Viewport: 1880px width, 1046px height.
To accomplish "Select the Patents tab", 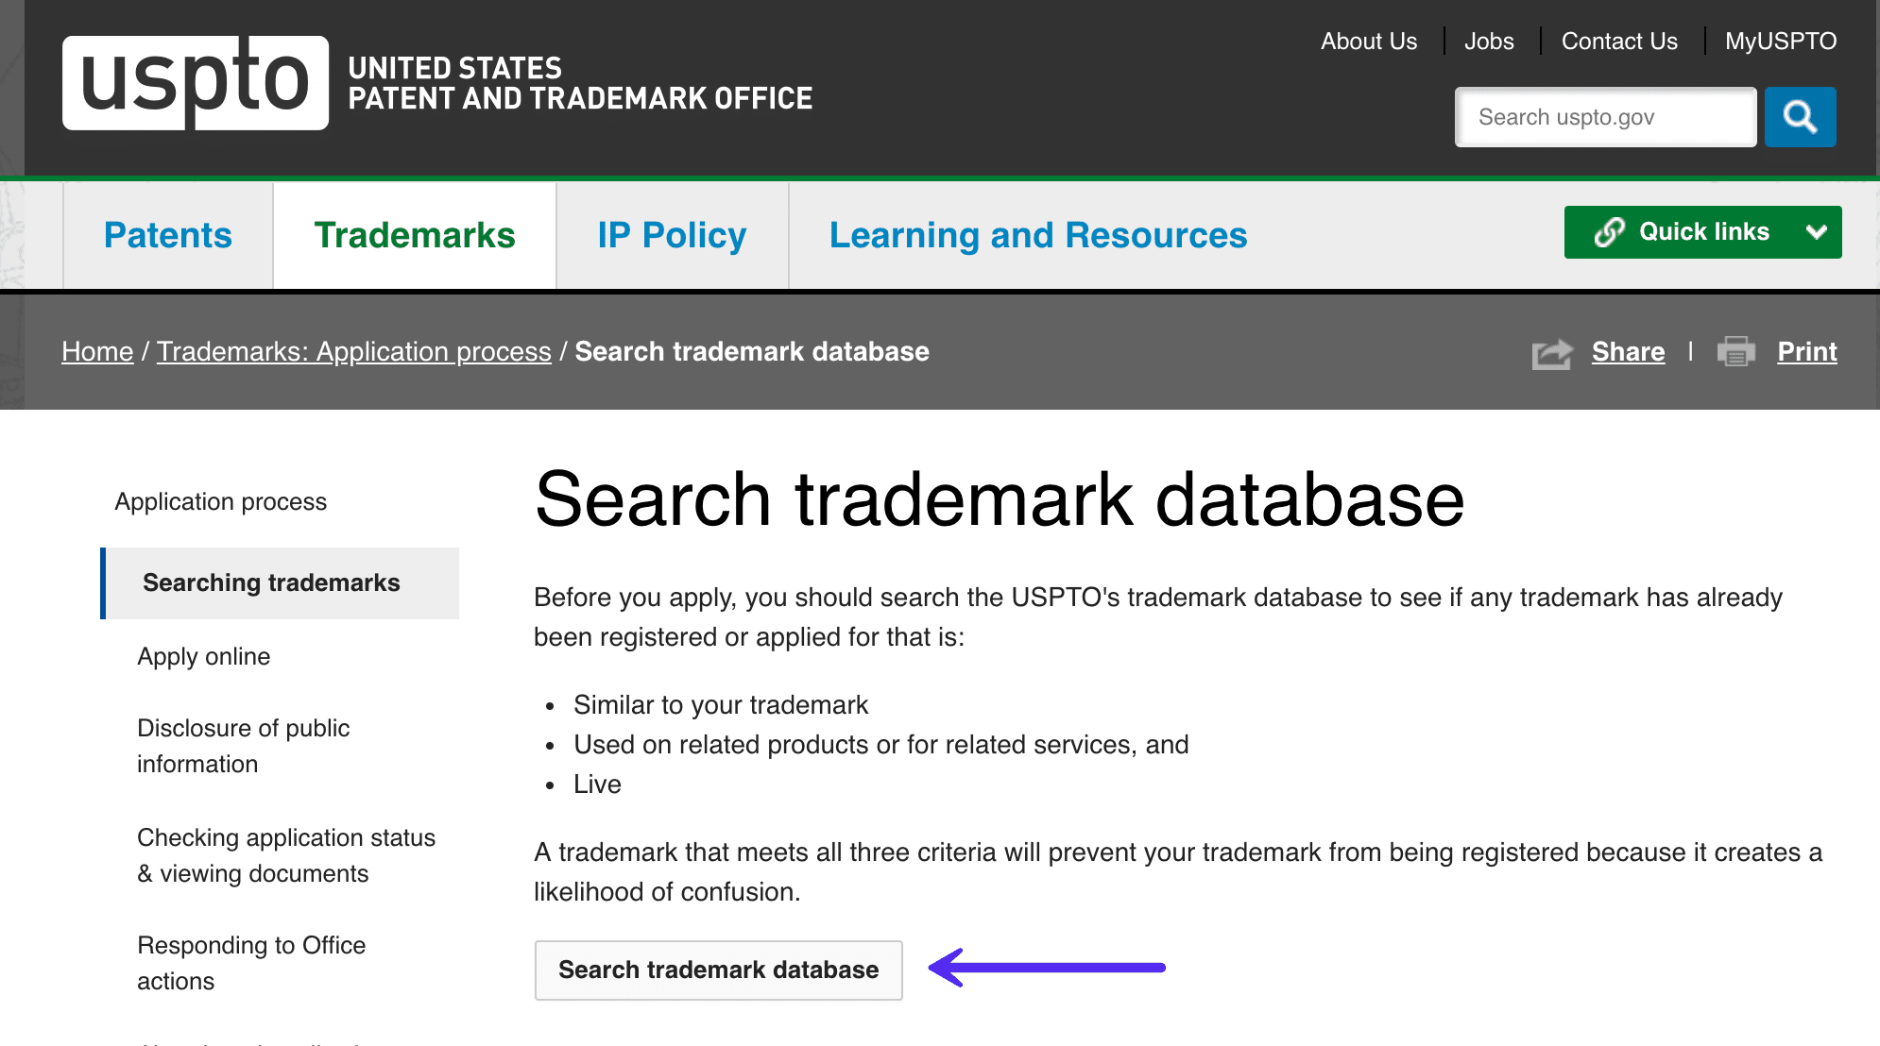I will [x=167, y=236].
